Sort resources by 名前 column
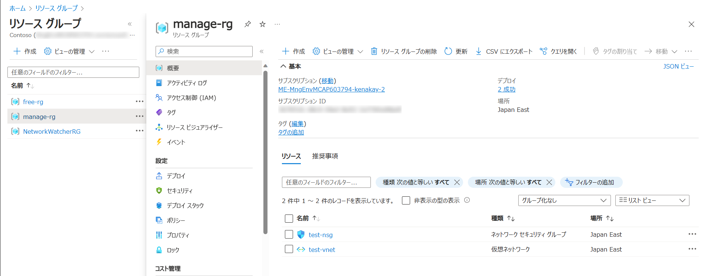The height and width of the screenshot is (276, 705). click(308, 219)
